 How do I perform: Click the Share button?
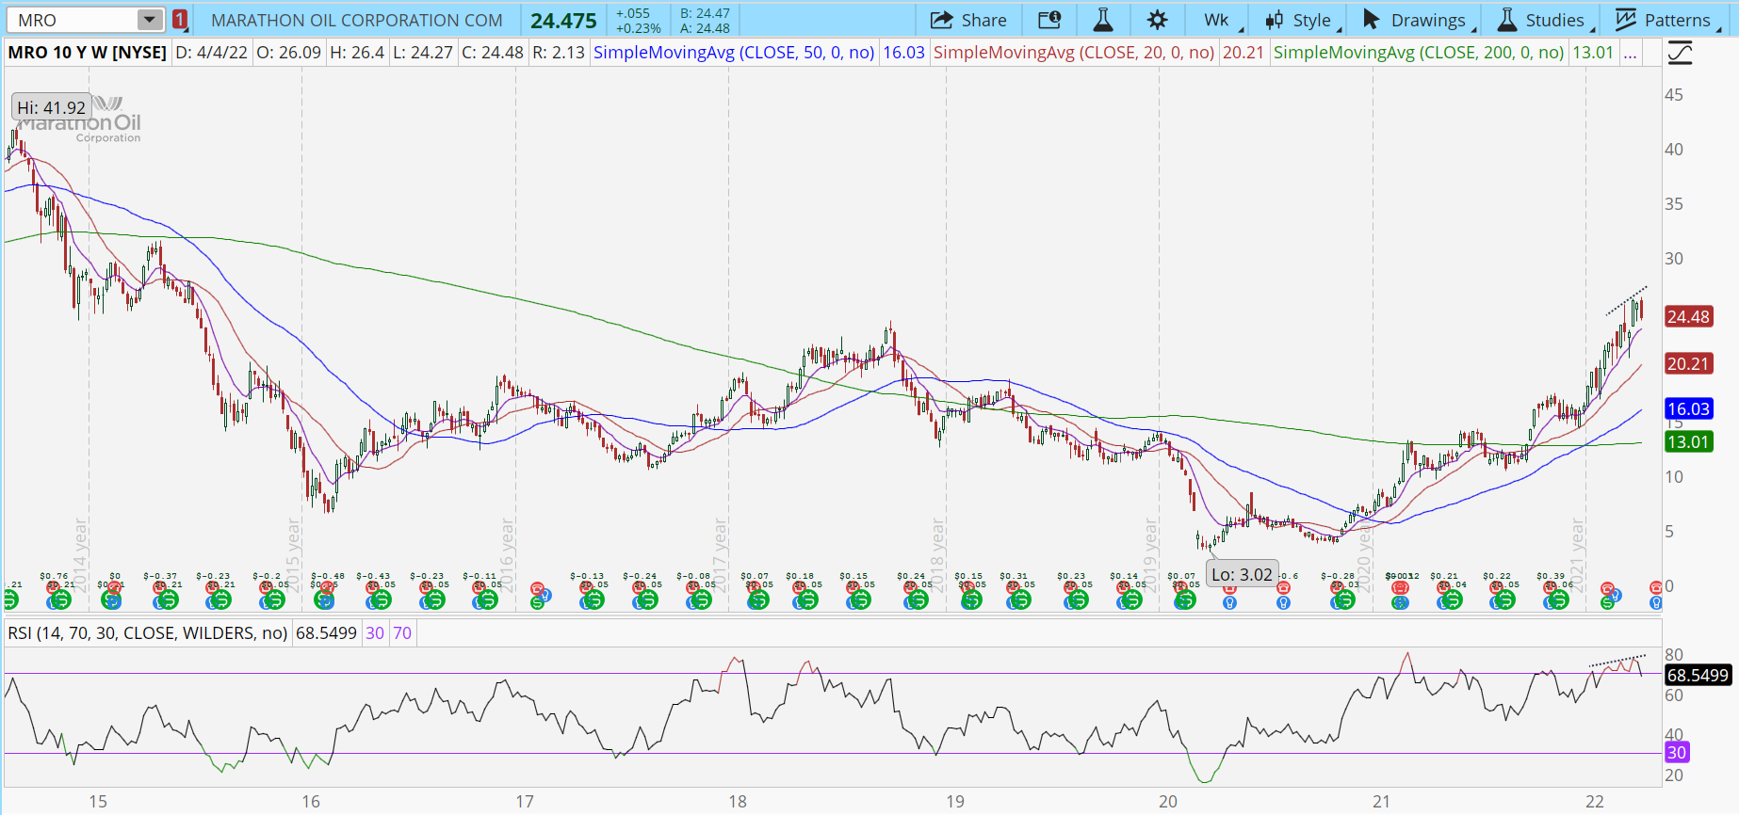click(x=968, y=20)
